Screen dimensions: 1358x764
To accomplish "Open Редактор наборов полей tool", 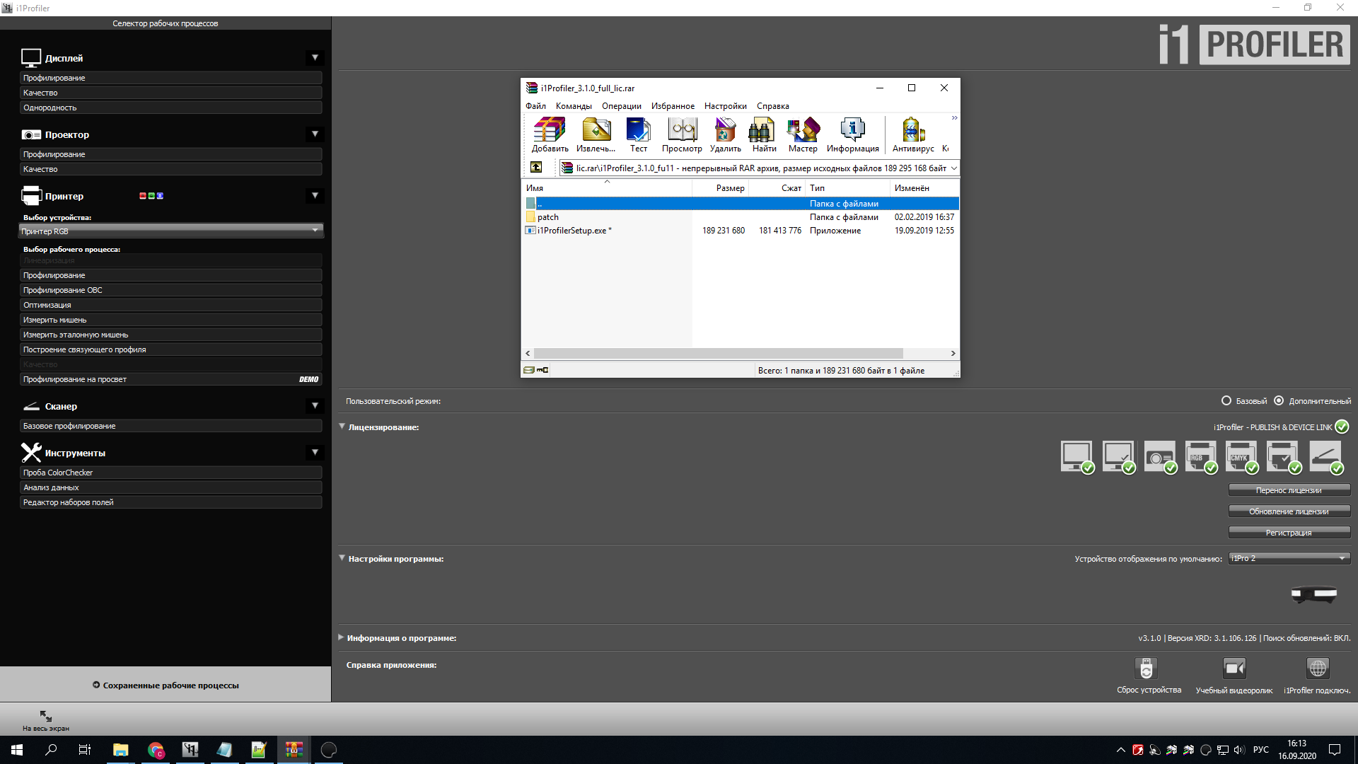I will point(171,502).
